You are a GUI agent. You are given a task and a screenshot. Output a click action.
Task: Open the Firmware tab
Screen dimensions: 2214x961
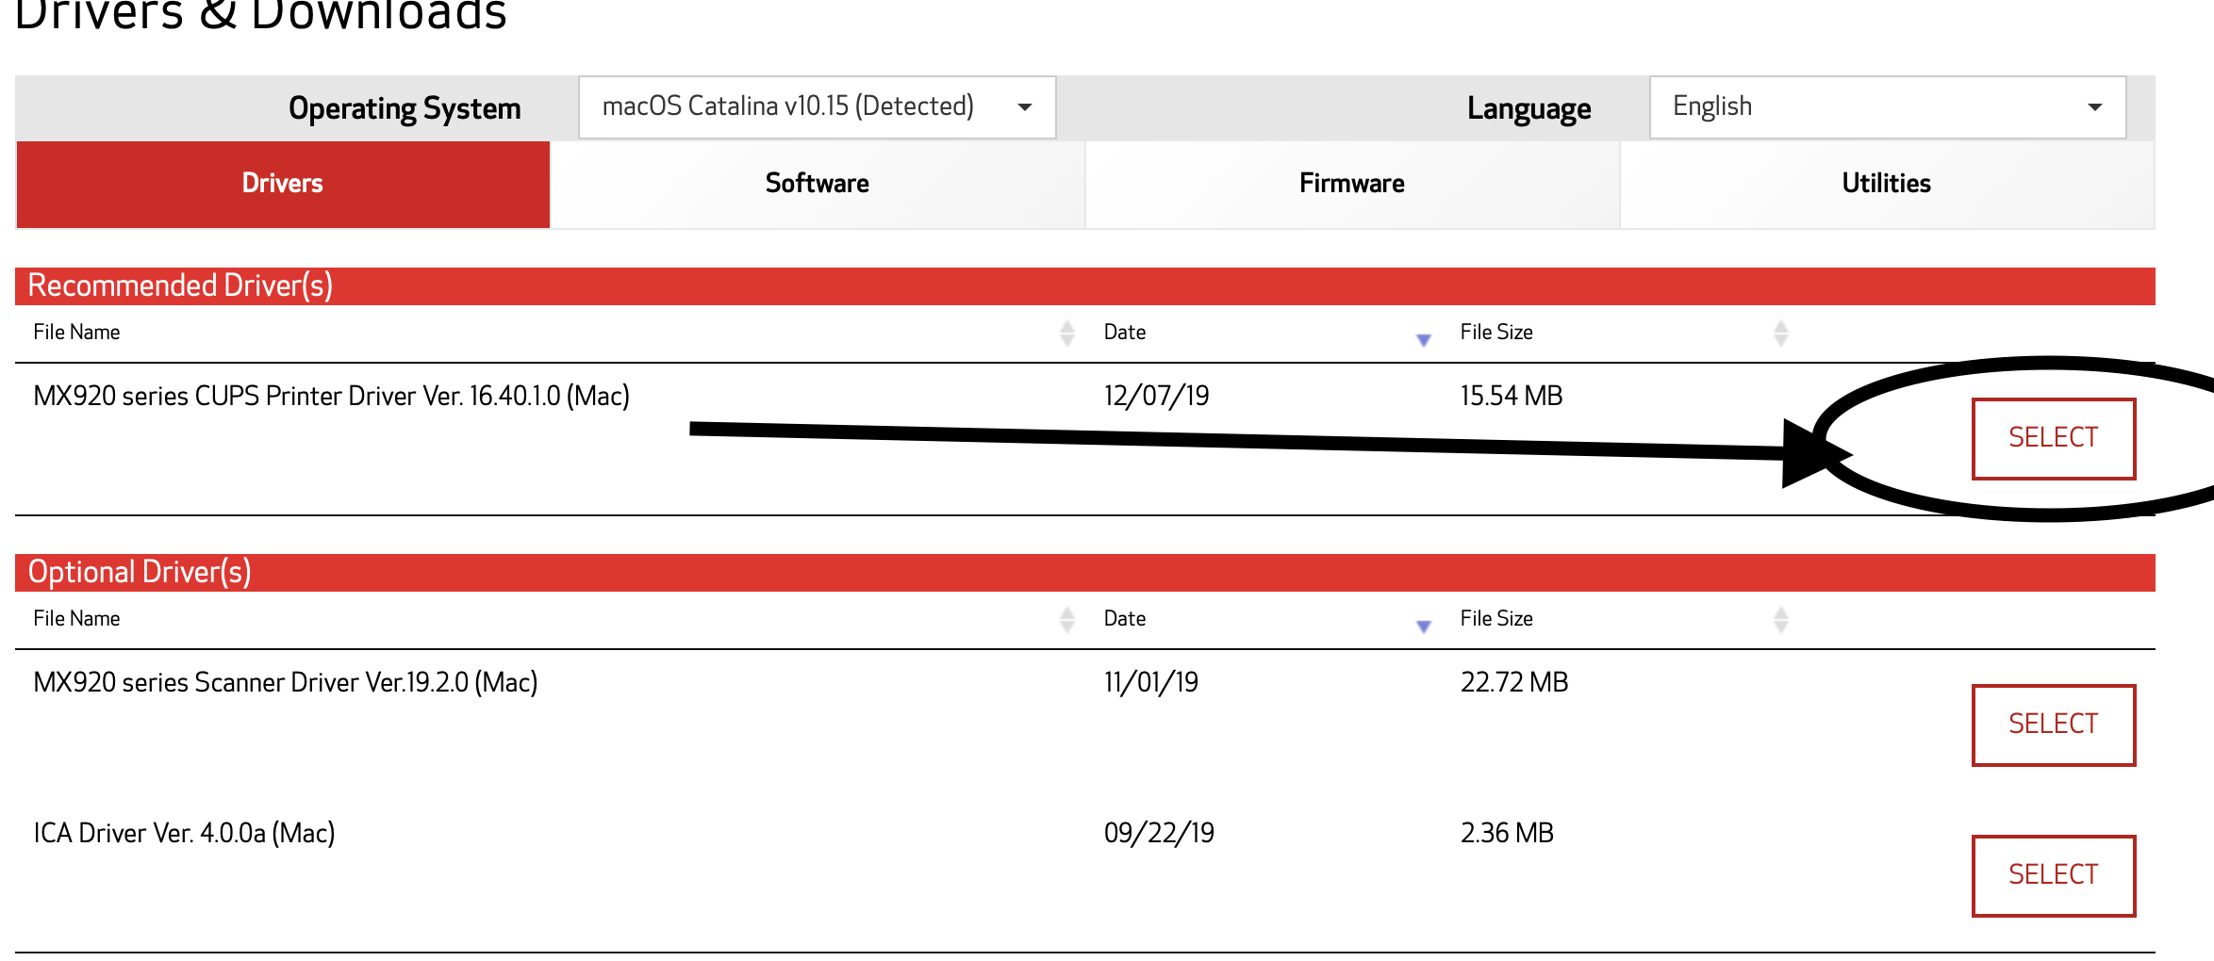click(1352, 184)
